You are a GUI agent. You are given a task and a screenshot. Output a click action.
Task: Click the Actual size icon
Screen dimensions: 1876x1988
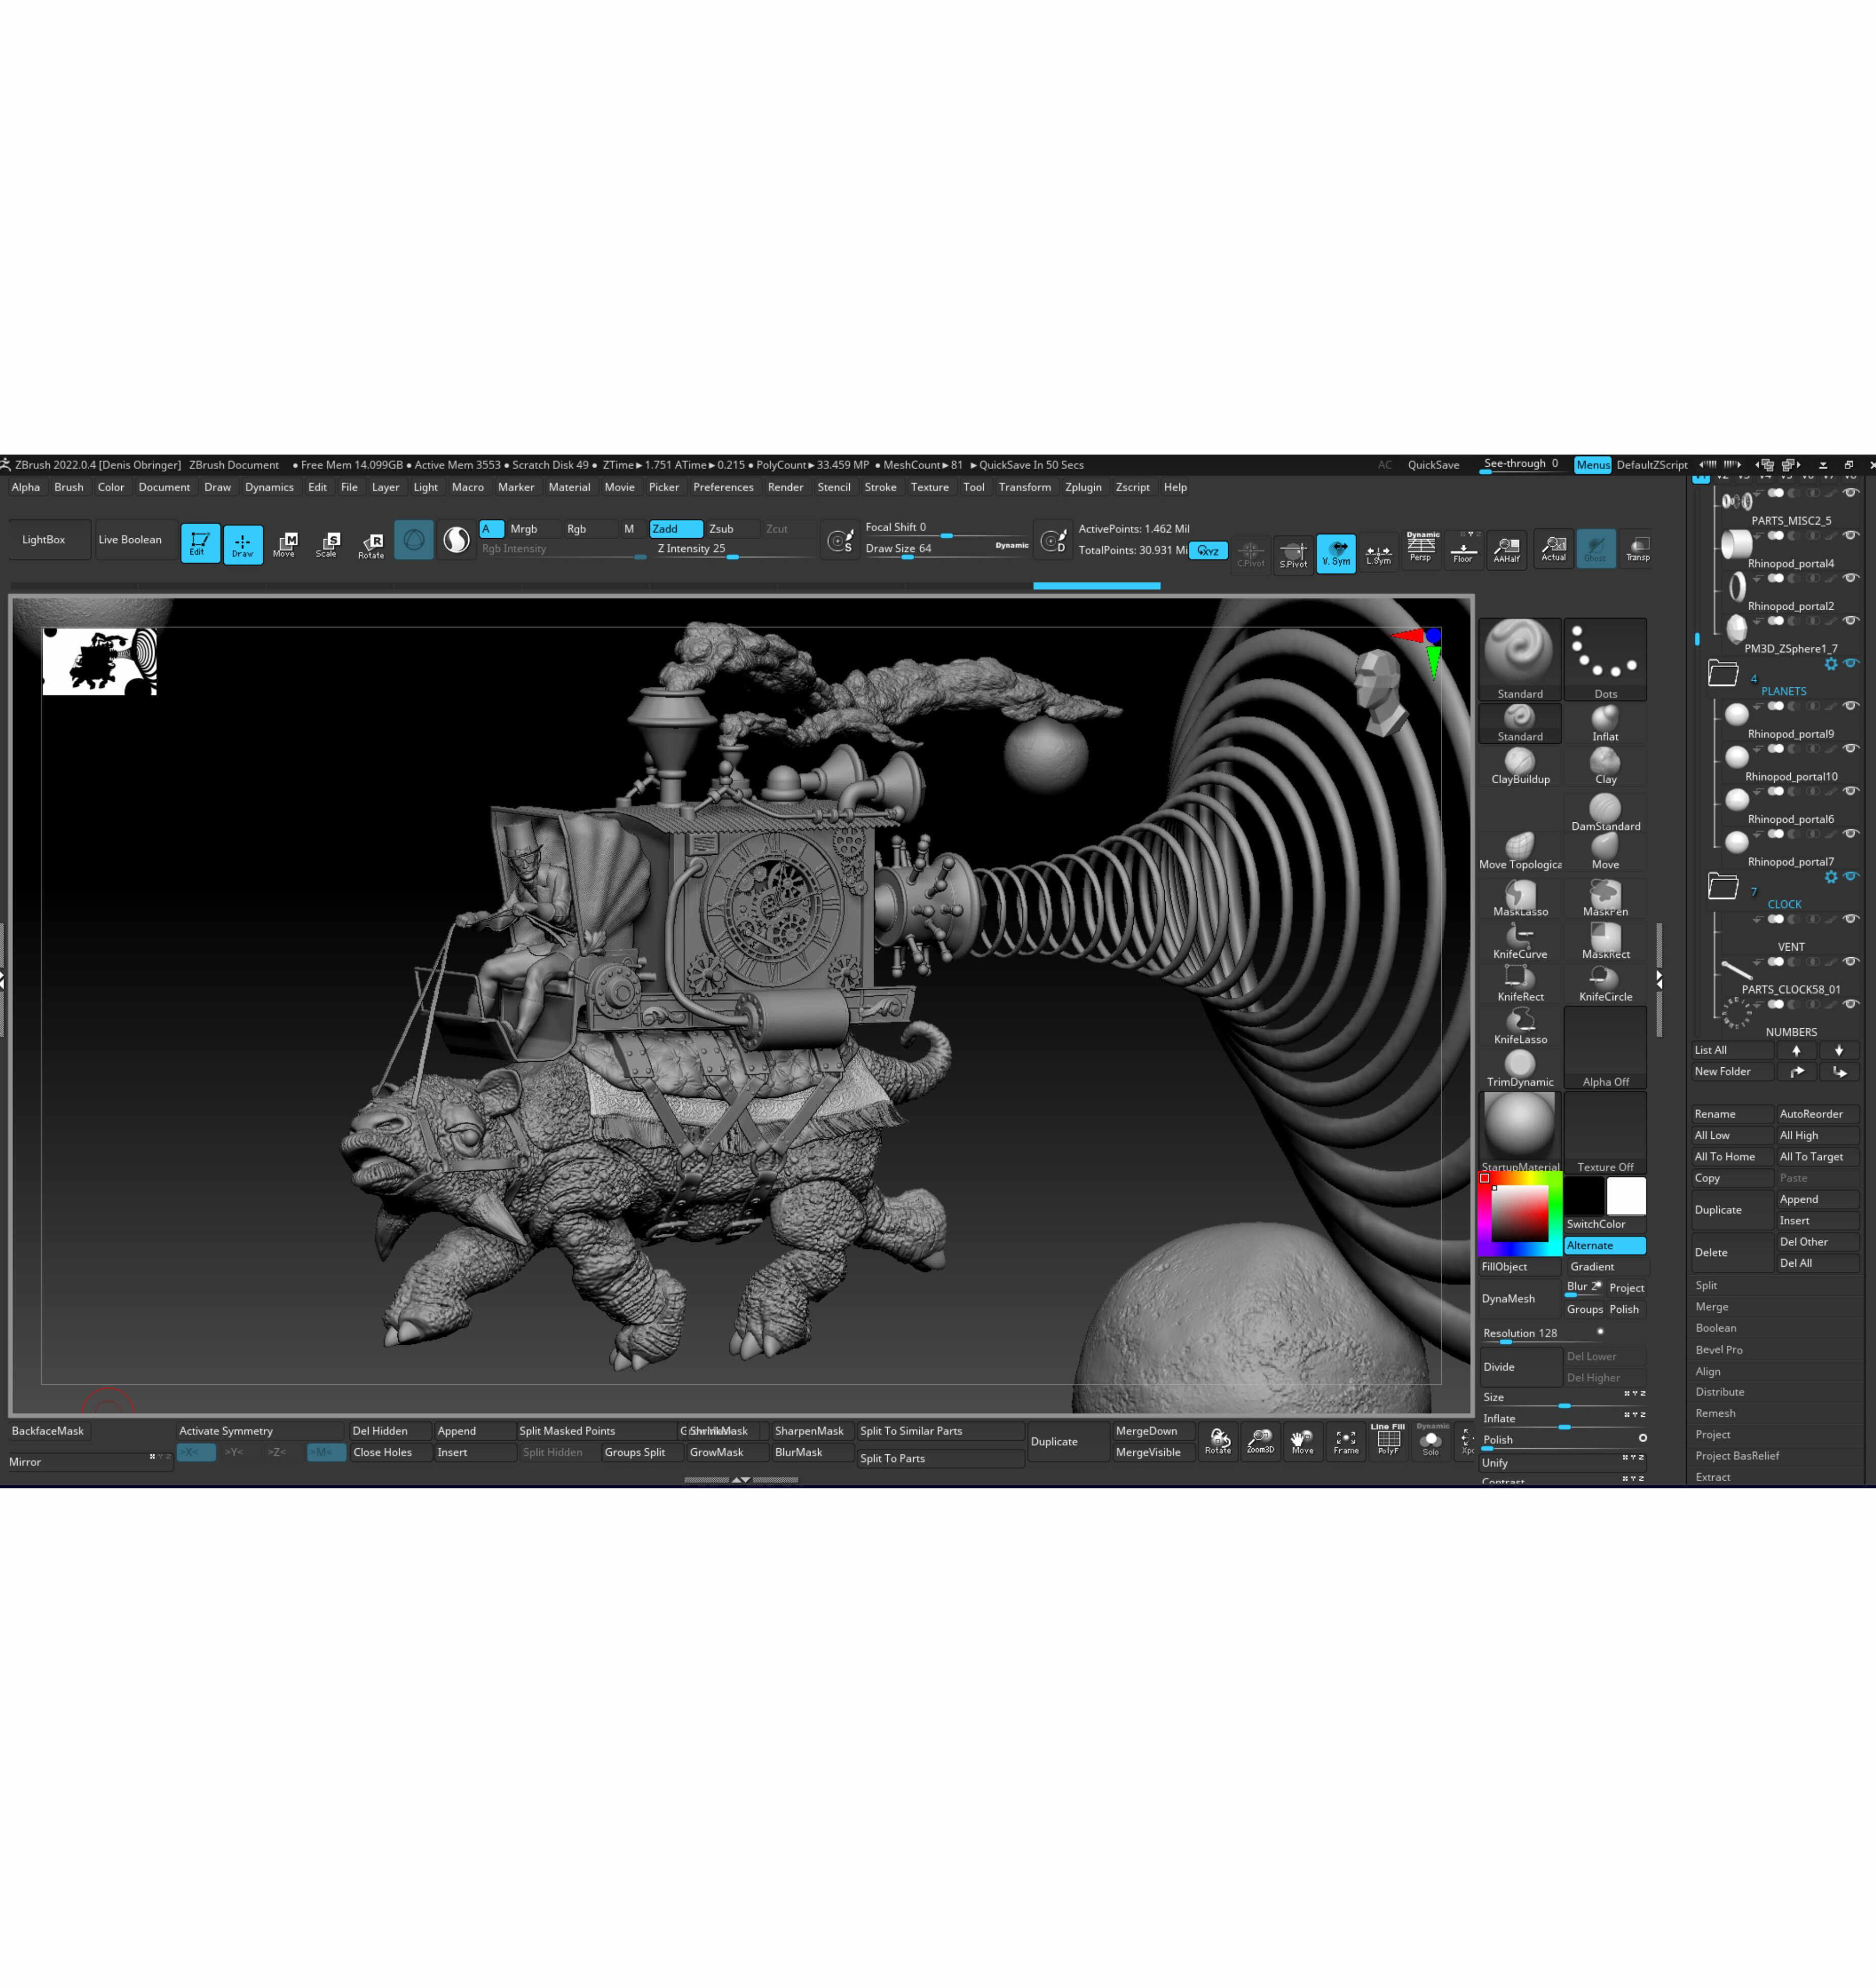[x=1553, y=548]
